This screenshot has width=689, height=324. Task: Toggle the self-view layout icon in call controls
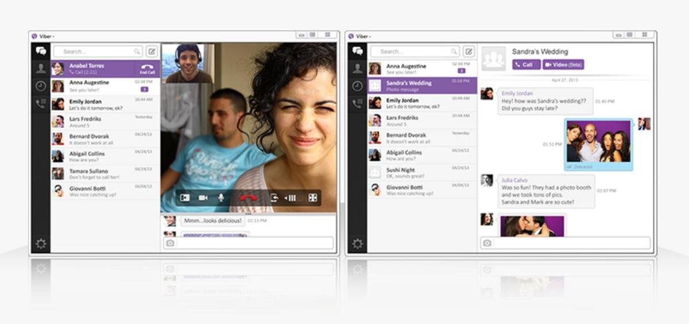[185, 198]
